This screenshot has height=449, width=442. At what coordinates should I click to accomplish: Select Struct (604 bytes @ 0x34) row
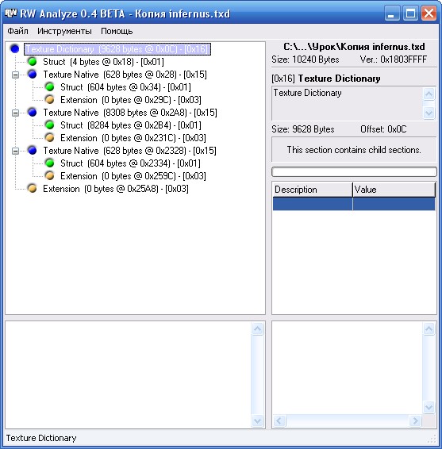pos(125,87)
